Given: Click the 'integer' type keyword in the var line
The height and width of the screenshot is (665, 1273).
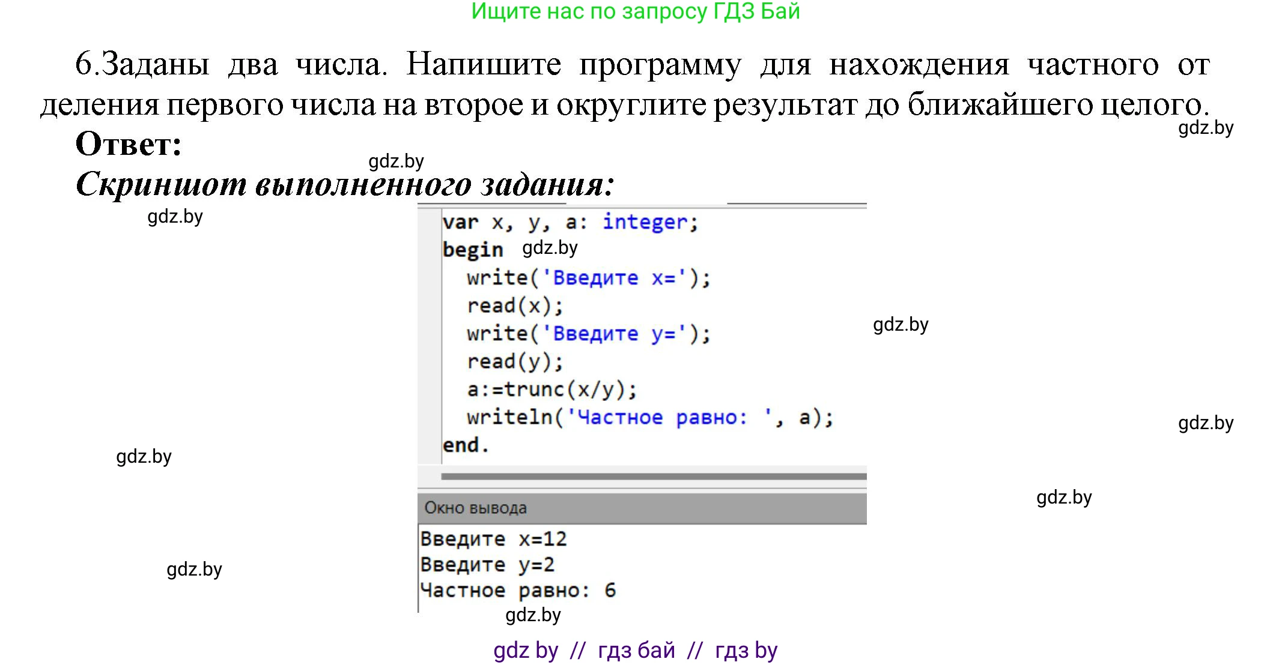Looking at the screenshot, I should pyautogui.click(x=645, y=222).
